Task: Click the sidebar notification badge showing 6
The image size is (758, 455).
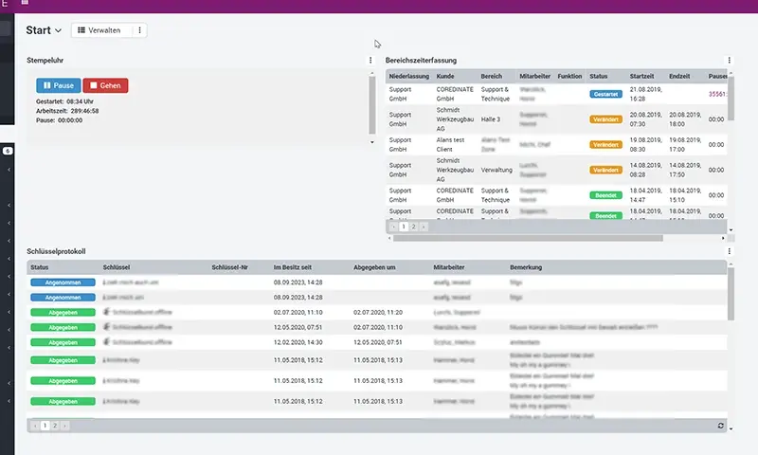Action: pyautogui.click(x=8, y=151)
